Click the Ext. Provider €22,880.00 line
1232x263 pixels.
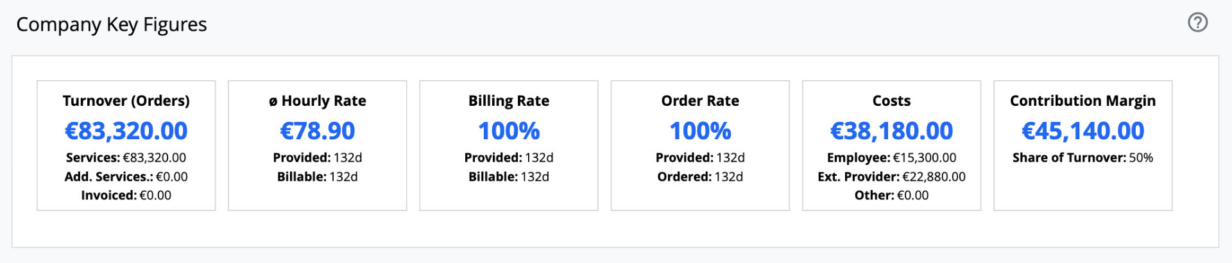891,176
